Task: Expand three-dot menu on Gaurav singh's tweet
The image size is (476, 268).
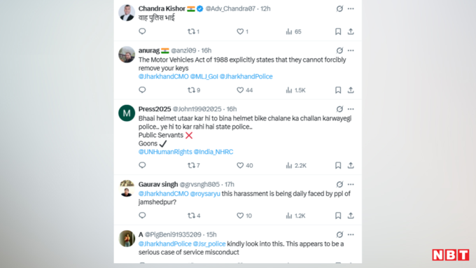Action: click(x=351, y=184)
